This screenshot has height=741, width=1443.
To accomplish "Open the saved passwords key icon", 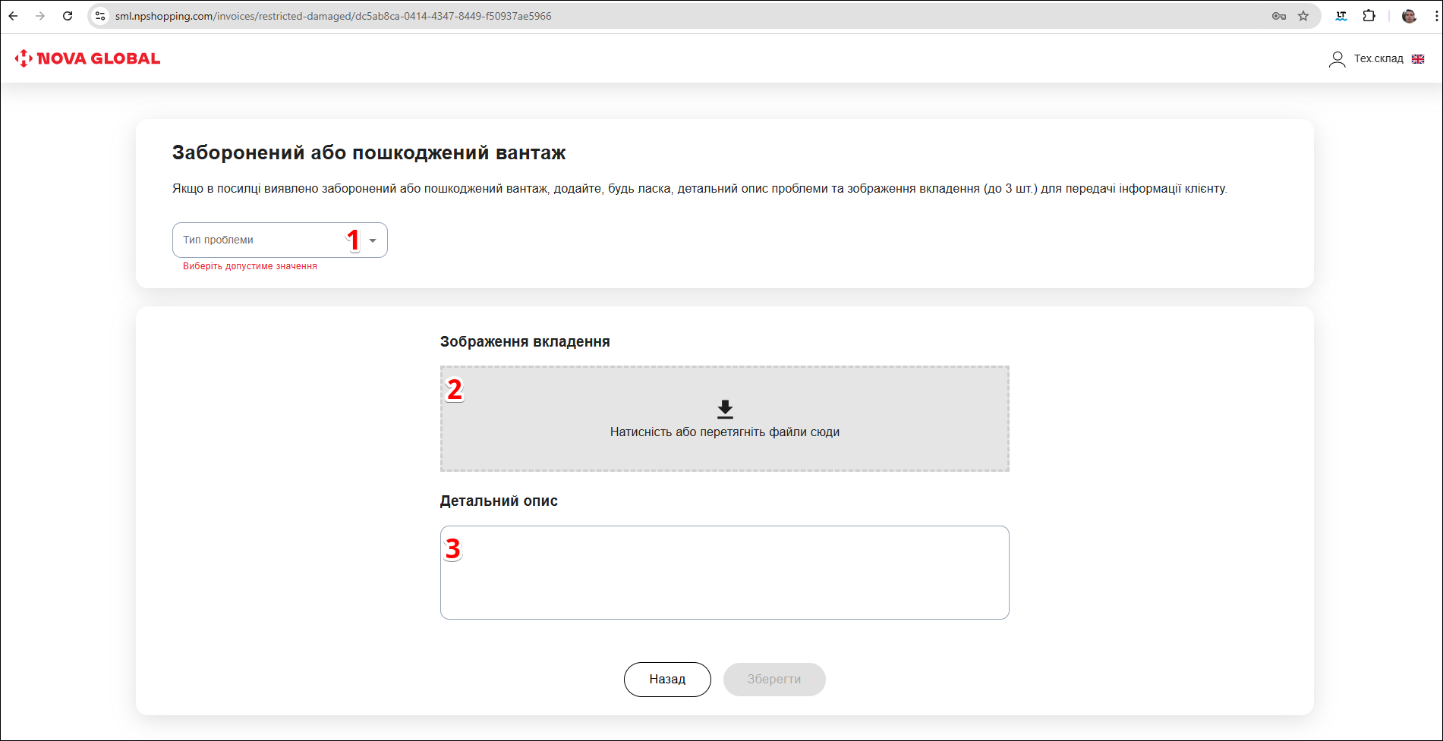I will tap(1278, 16).
